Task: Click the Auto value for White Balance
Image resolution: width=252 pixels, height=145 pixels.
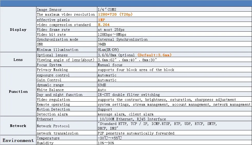Action: click(x=102, y=90)
